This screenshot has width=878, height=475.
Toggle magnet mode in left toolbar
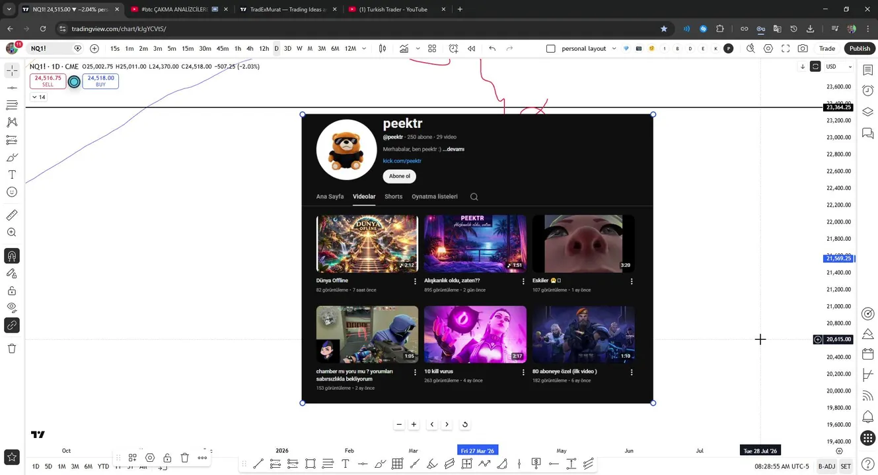coord(12,256)
